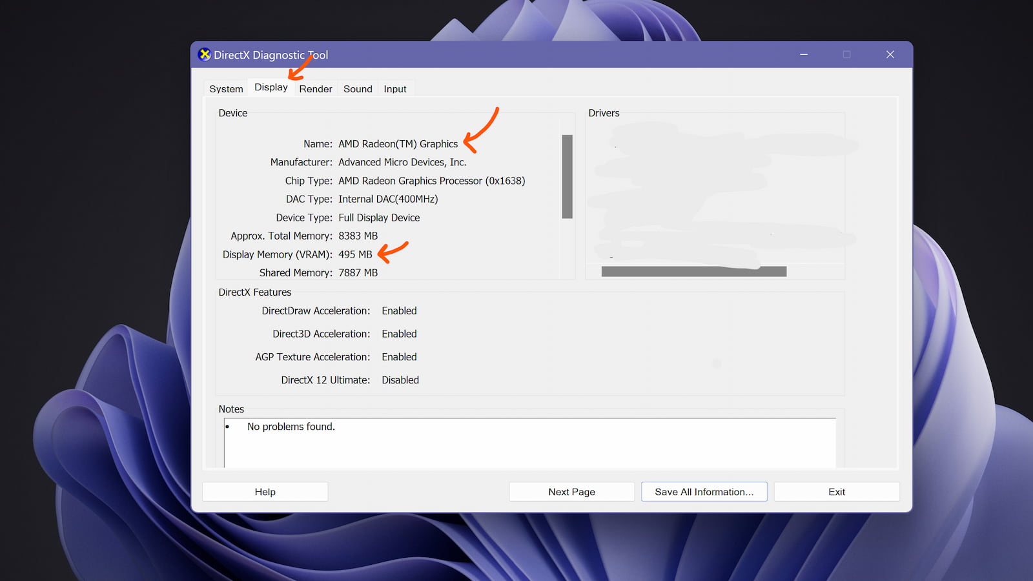This screenshot has width=1033, height=581.
Task: Click the Chip Type value text
Action: (431, 181)
